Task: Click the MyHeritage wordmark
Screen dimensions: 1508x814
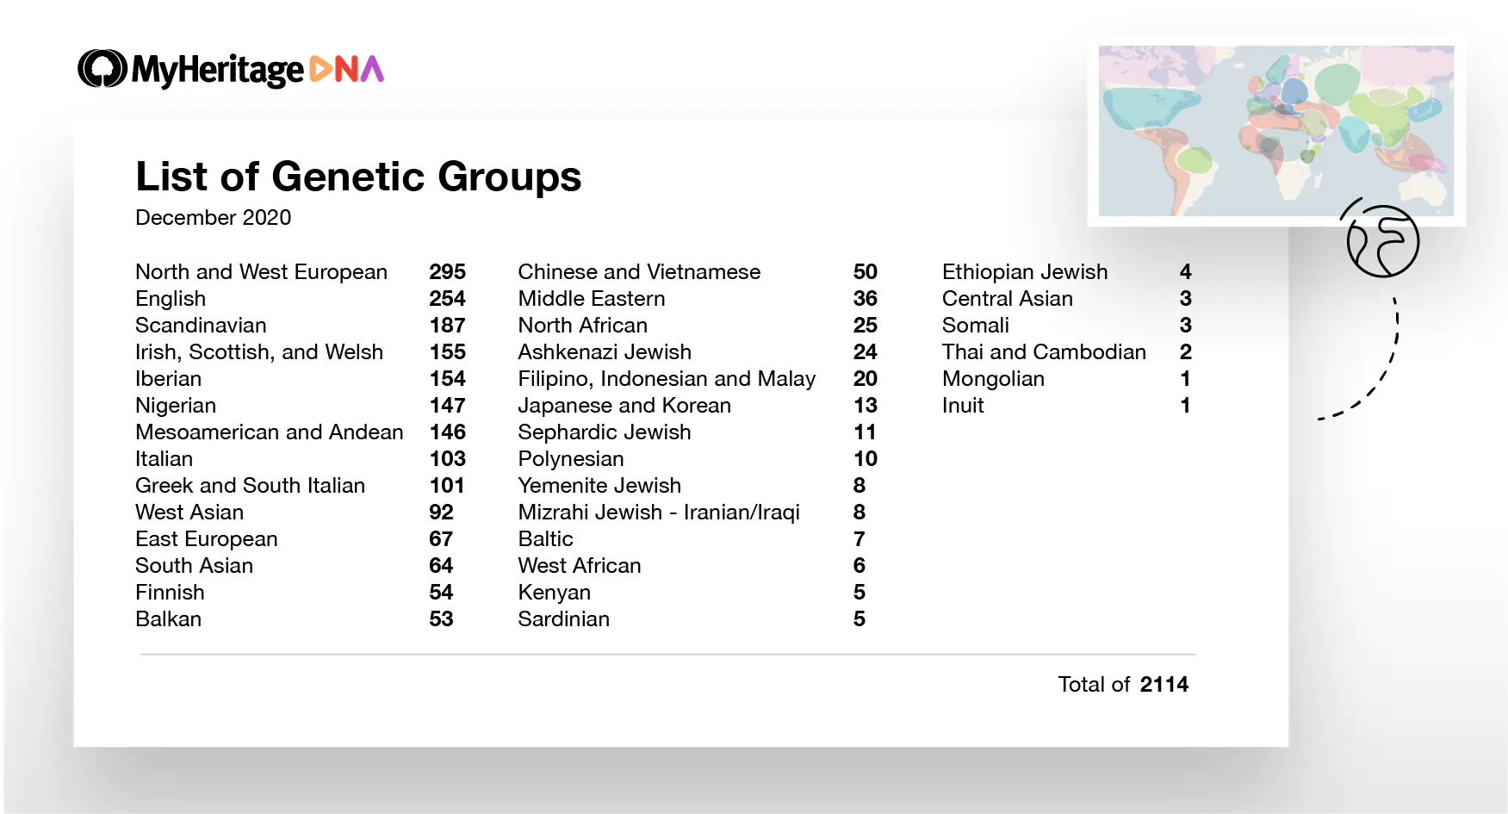Action: click(x=218, y=70)
